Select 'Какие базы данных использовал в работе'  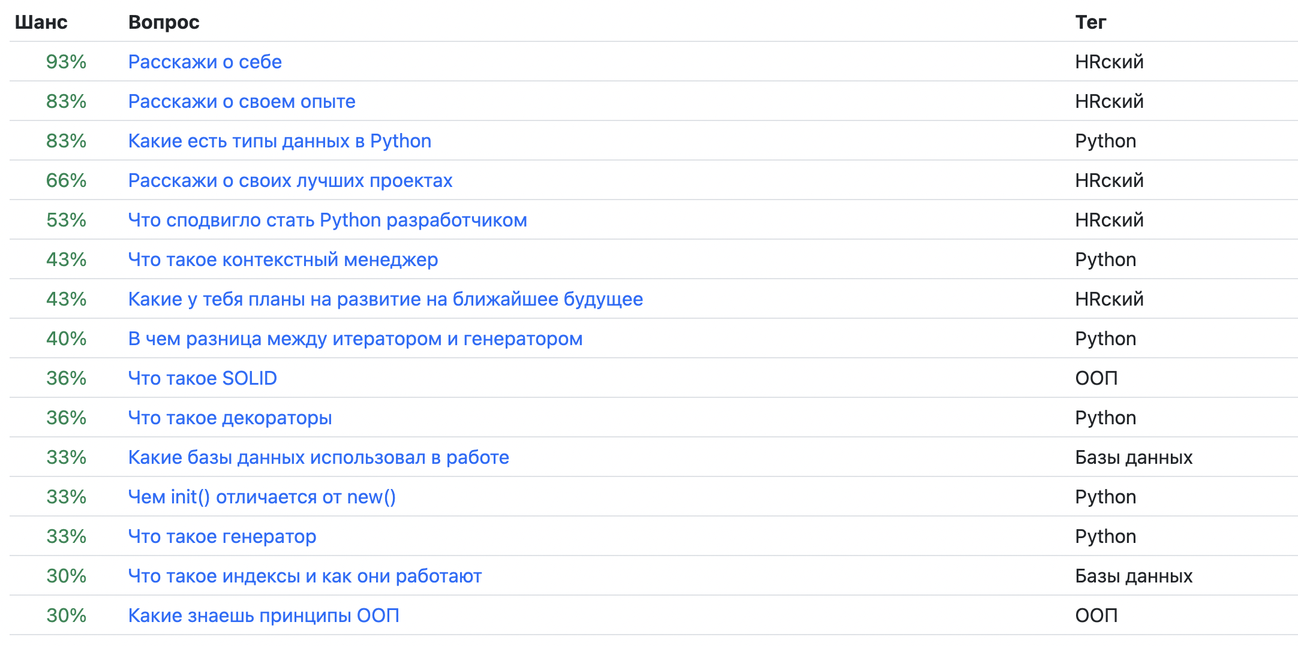(319, 457)
